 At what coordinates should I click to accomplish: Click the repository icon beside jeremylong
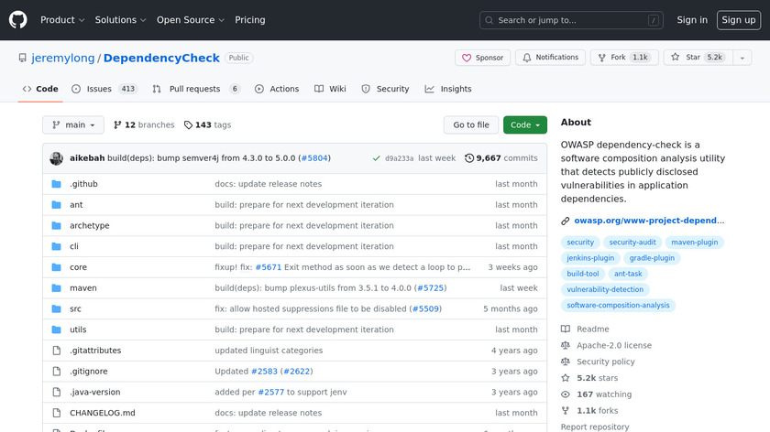(23, 58)
